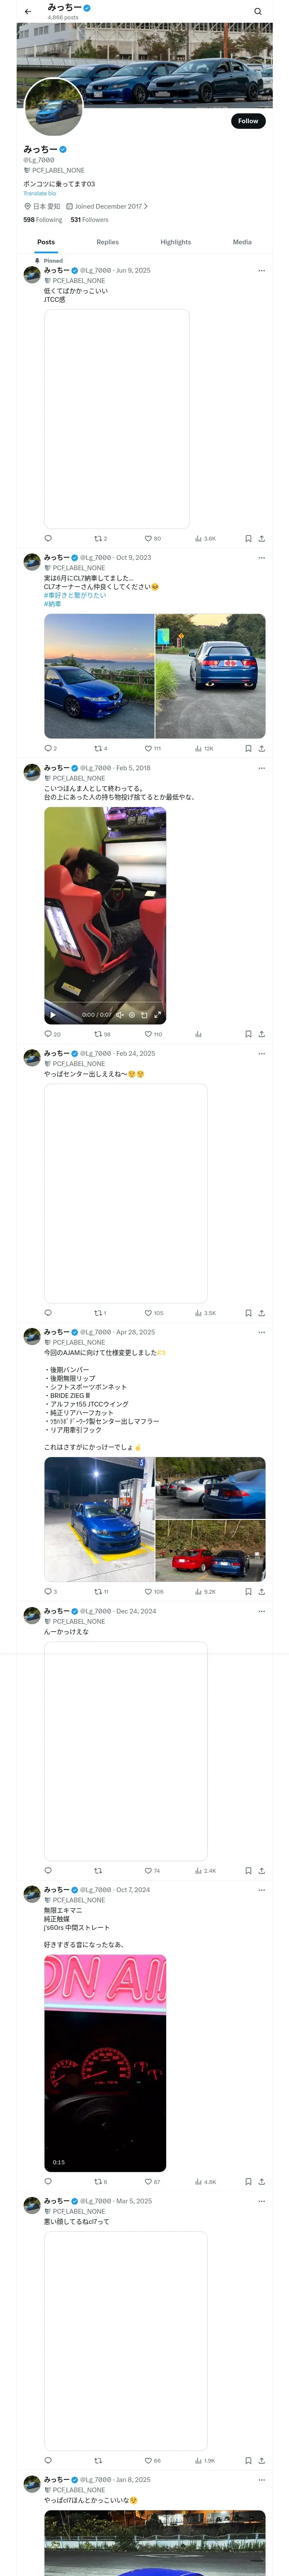289x2576 pixels.
Task: Open the 531 Followers list
Action: tap(89, 220)
